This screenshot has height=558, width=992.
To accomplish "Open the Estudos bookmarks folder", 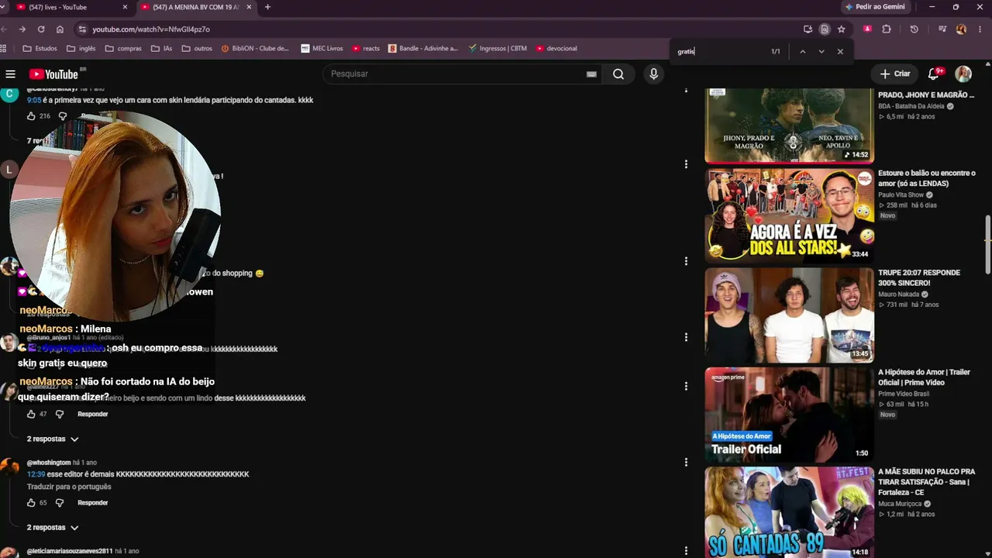I will tap(40, 48).
